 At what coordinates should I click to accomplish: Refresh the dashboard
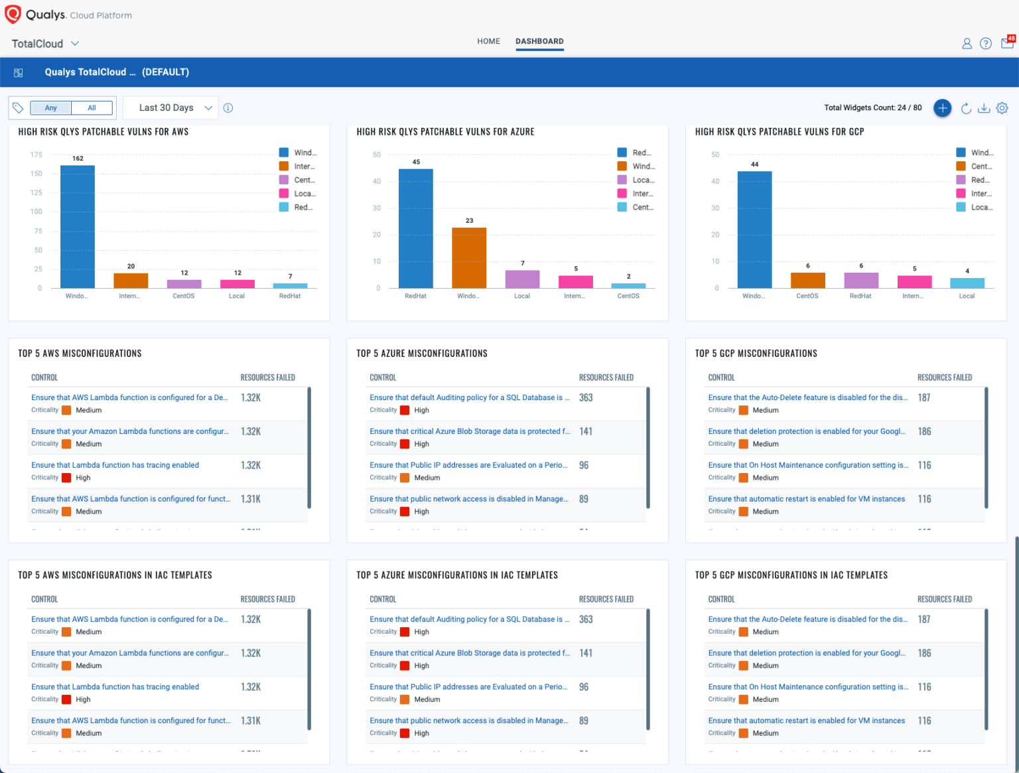click(966, 108)
